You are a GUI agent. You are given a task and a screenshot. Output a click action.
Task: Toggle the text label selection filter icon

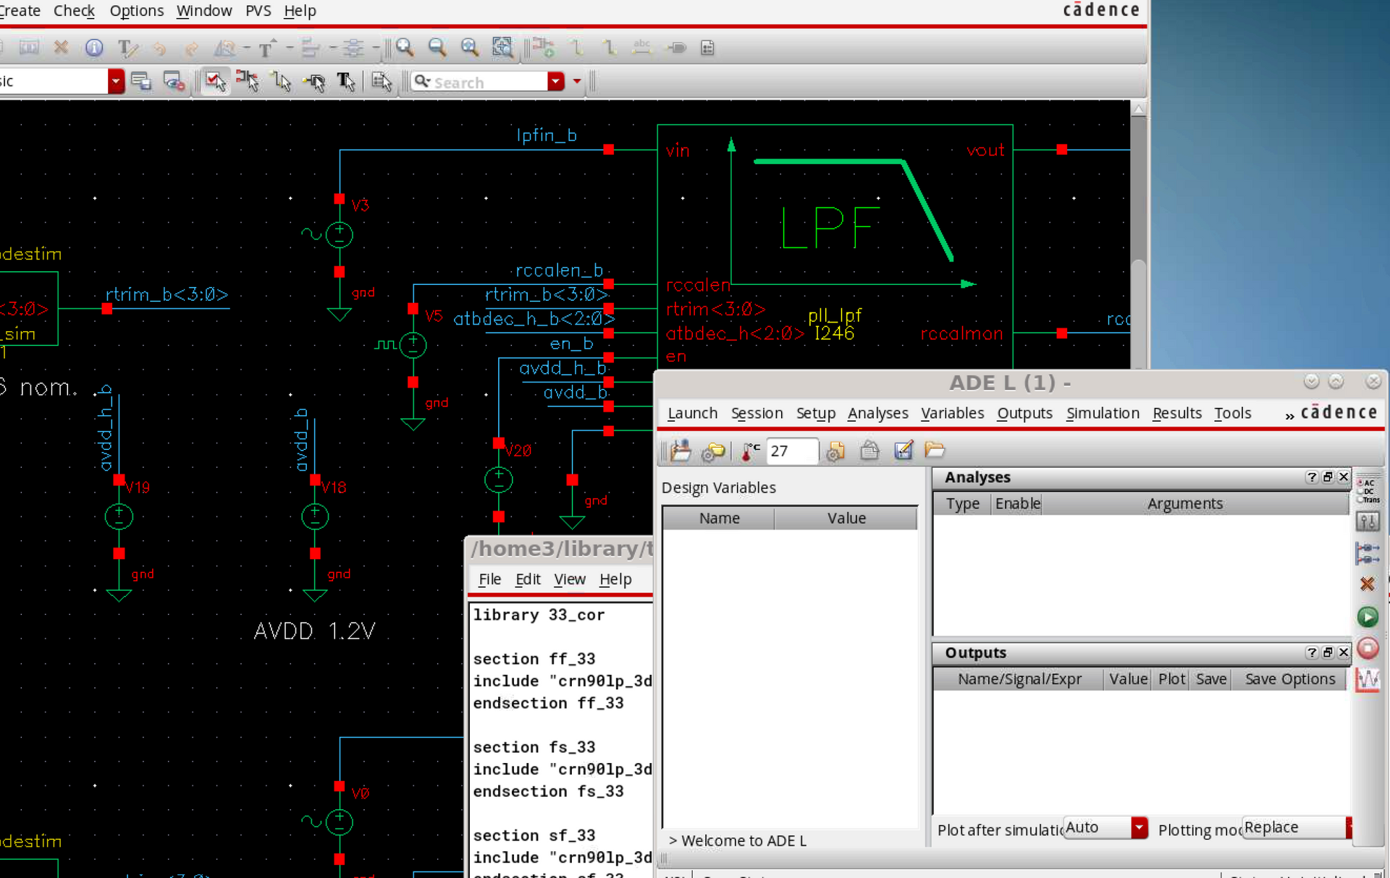(346, 81)
